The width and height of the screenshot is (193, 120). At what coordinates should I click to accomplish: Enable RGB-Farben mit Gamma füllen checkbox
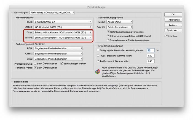click(98, 56)
